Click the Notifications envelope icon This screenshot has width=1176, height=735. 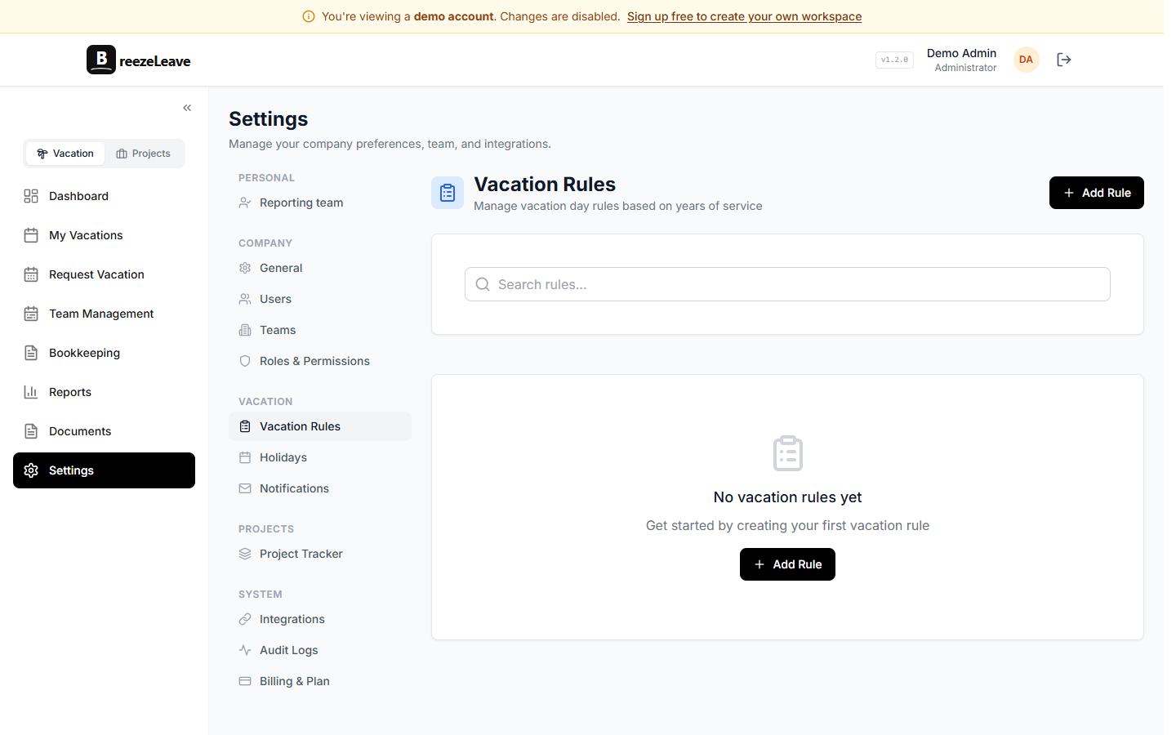click(x=245, y=488)
